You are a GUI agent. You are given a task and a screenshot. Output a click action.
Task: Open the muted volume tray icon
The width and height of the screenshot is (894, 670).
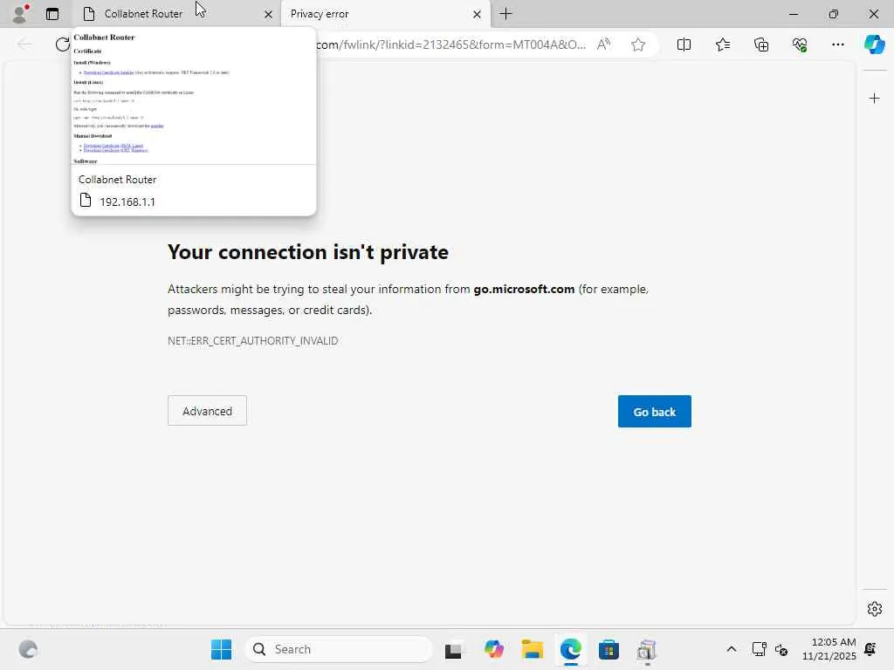781,649
